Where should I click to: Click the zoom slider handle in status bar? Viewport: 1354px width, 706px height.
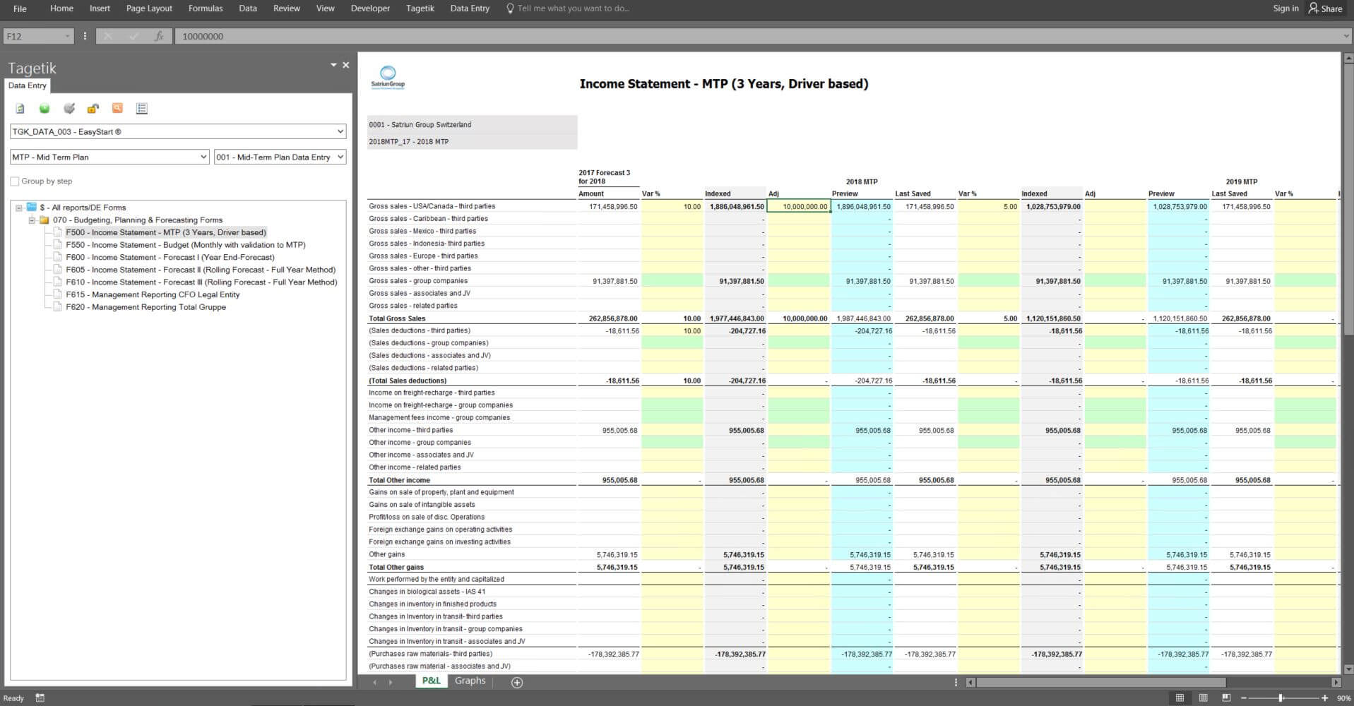click(x=1281, y=698)
